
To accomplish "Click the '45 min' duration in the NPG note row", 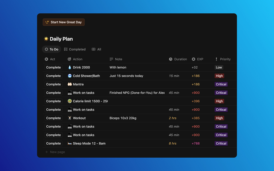I will 174,93.
